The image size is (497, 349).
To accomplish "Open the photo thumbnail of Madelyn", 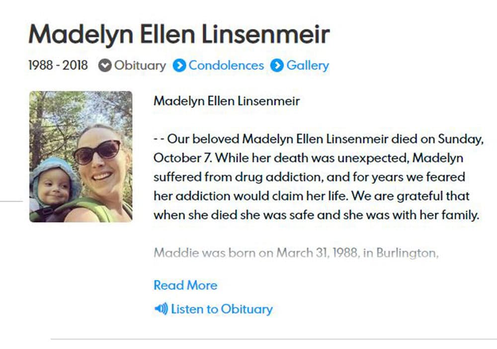I will tap(81, 156).
